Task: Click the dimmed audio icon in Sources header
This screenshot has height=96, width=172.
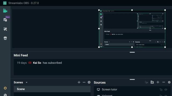Action: pos(146,82)
